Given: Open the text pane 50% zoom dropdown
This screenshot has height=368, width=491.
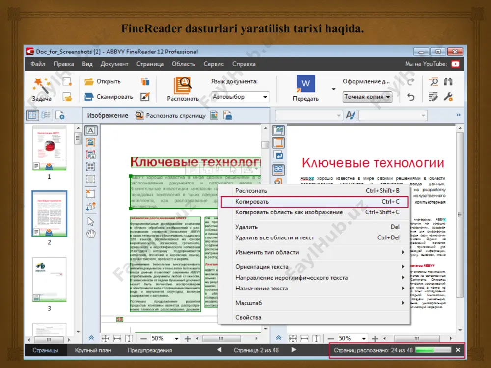Looking at the screenshot, I should pyautogui.click(x=352, y=338).
